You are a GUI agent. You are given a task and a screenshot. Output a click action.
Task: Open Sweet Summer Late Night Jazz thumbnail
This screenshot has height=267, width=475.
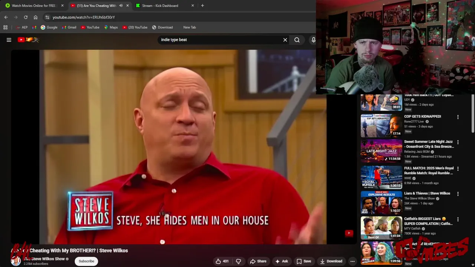pos(381,151)
